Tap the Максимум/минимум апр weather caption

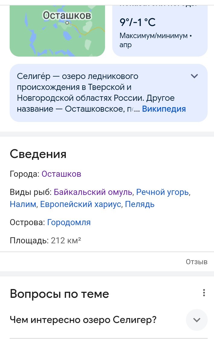click(155, 40)
